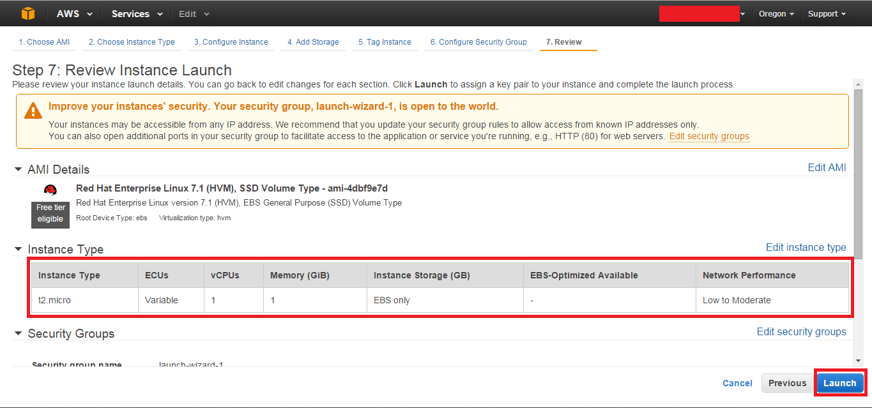Click the warning triangle icon in security alert
The width and height of the screenshot is (872, 408).
point(33,110)
